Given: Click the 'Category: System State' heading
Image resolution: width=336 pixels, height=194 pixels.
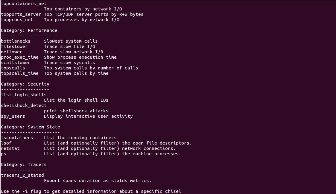Looking at the screenshot, I should pyautogui.click(x=31, y=127).
